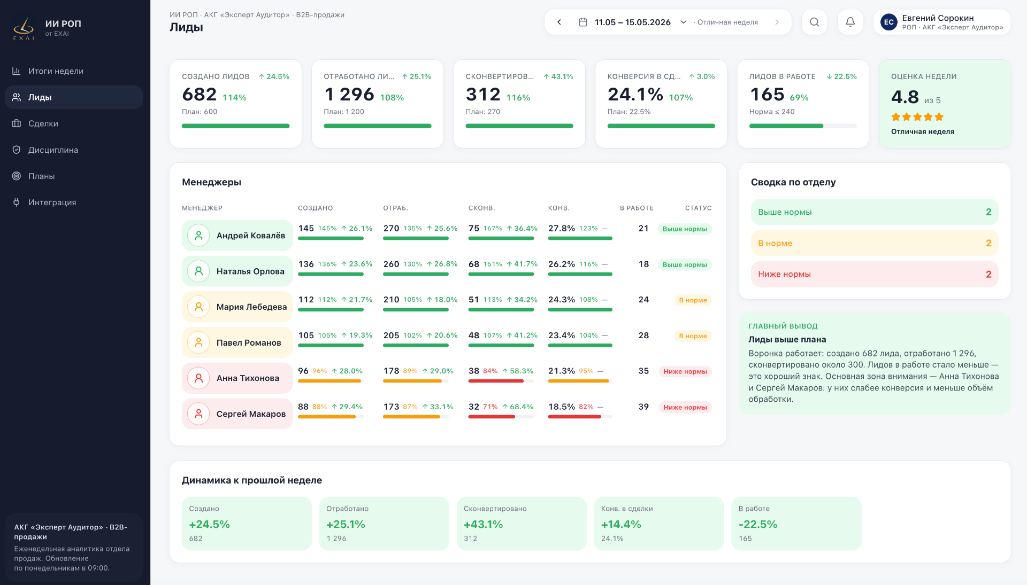Screen dimensions: 1027x585
Task: Open Сконвертировано +43.1% dynamics tile
Action: (522, 524)
